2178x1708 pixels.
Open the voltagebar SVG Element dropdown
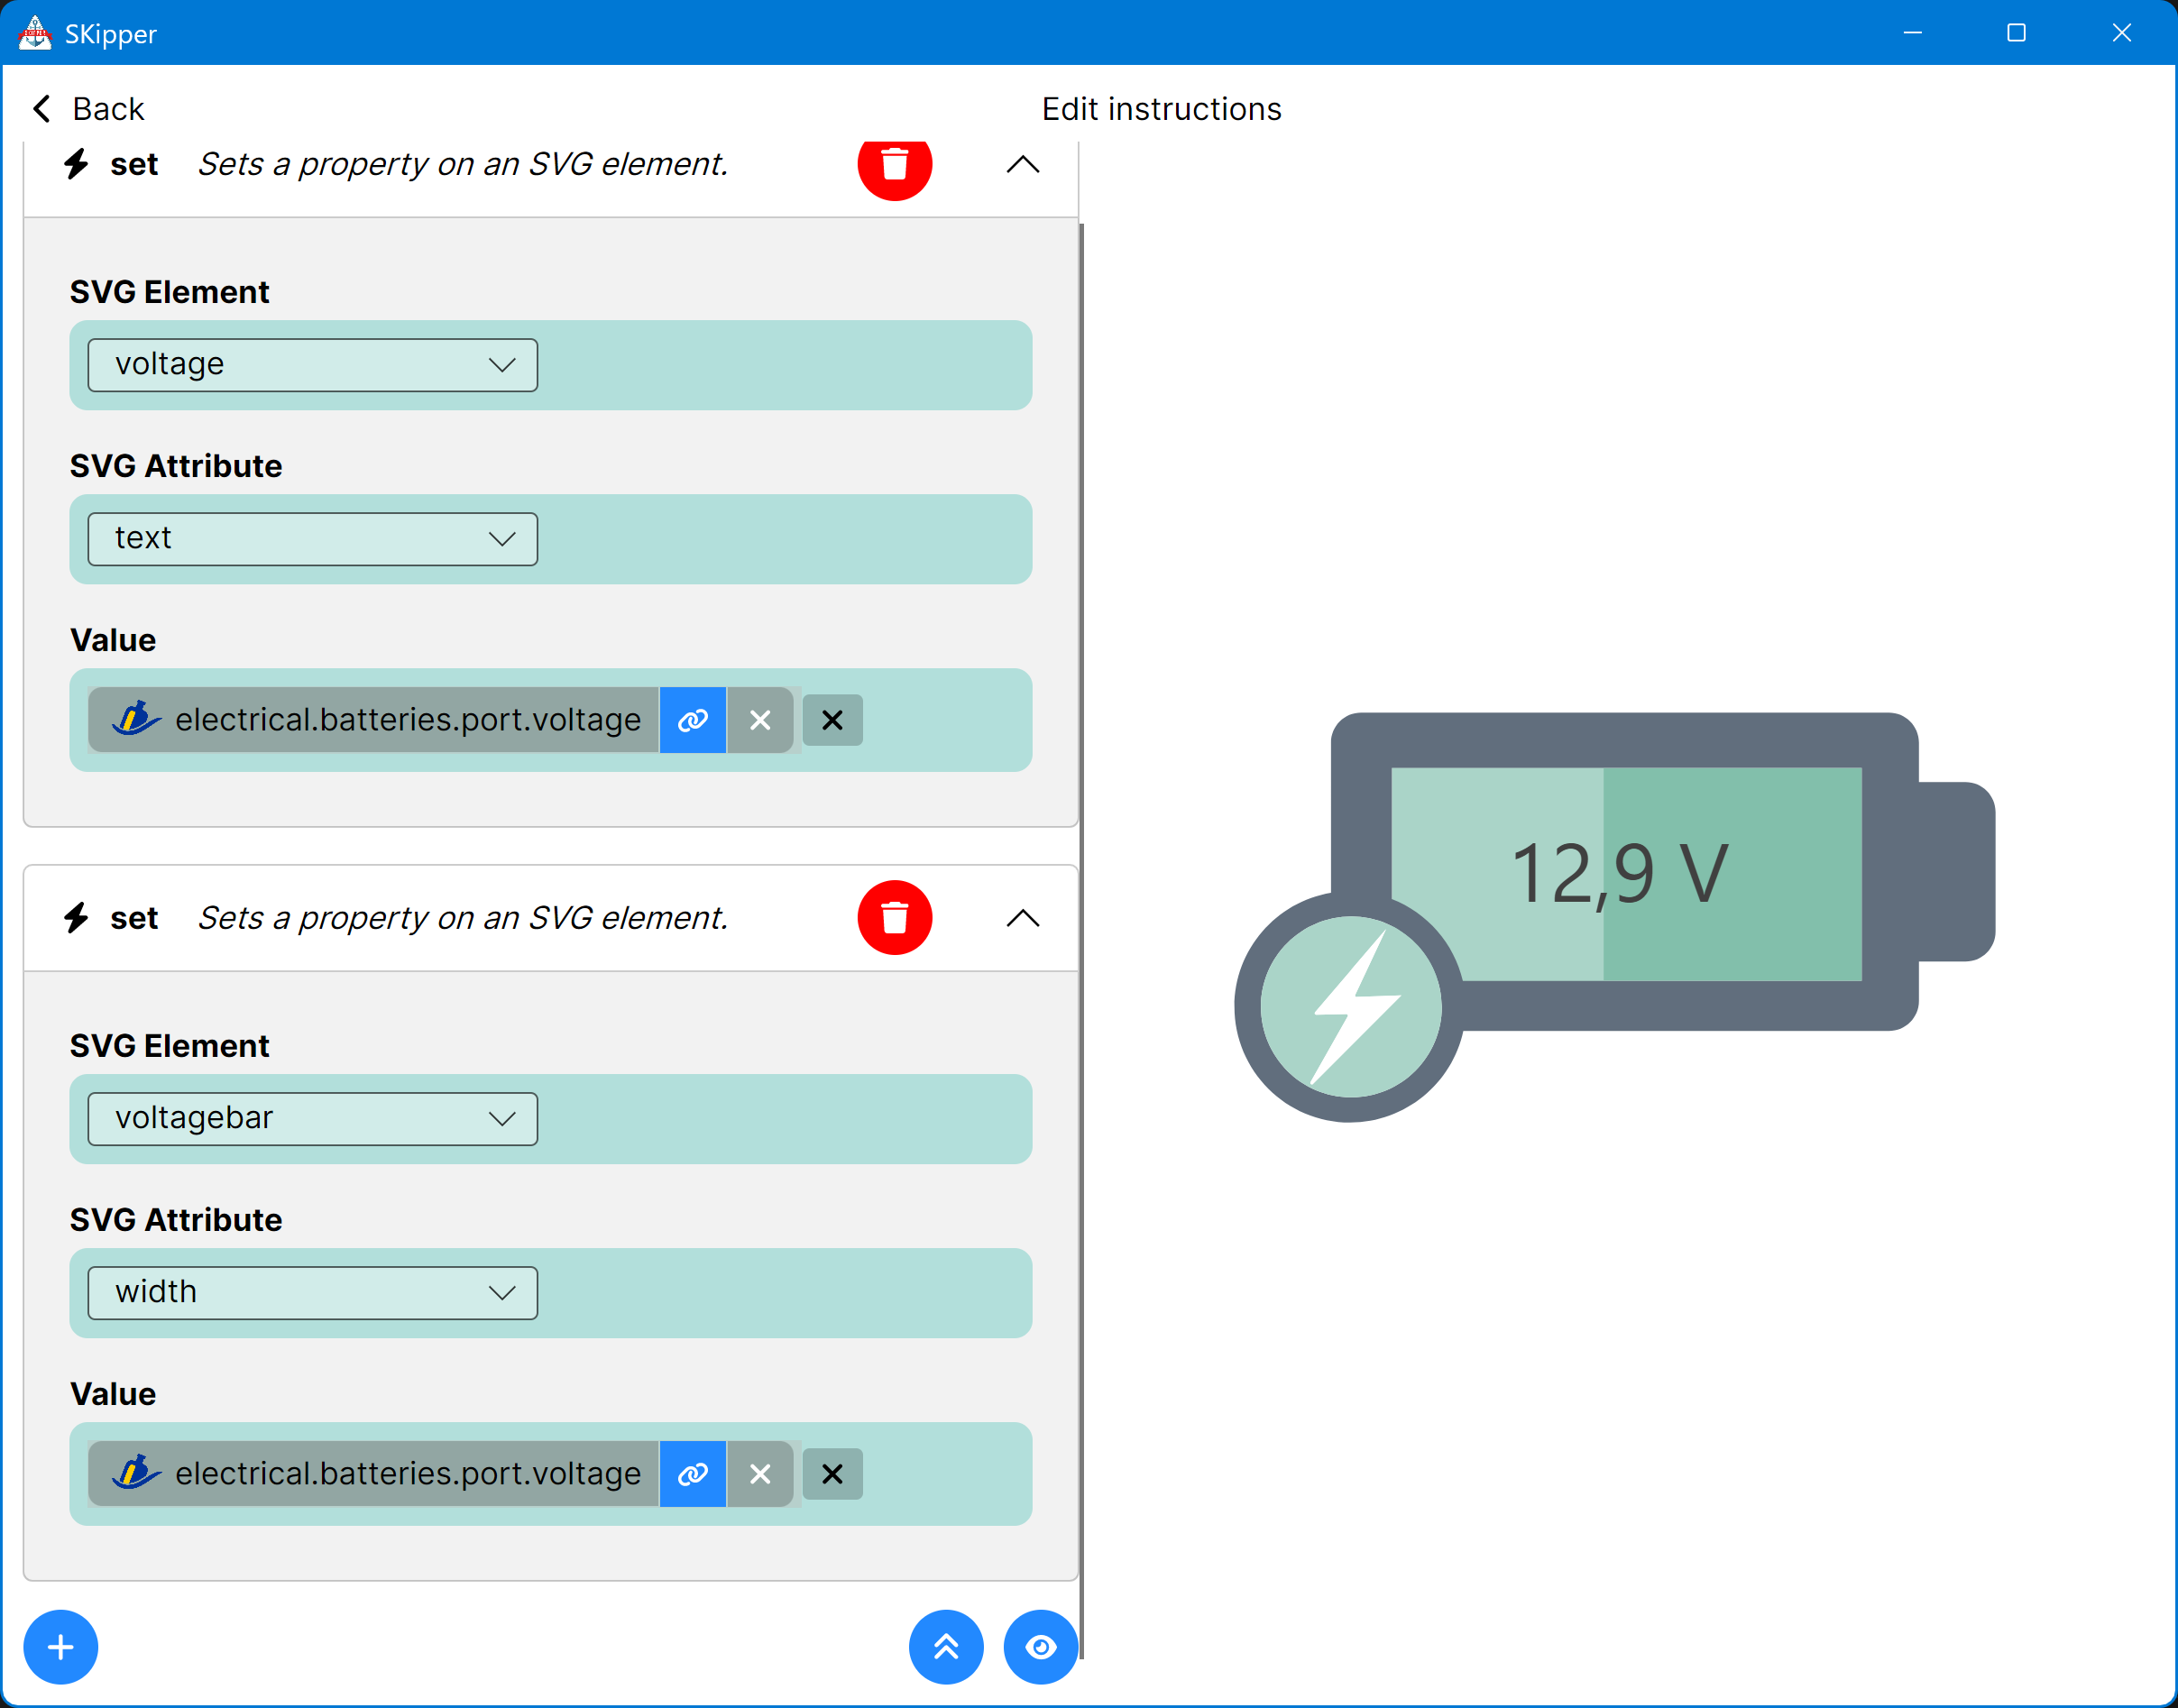312,1118
